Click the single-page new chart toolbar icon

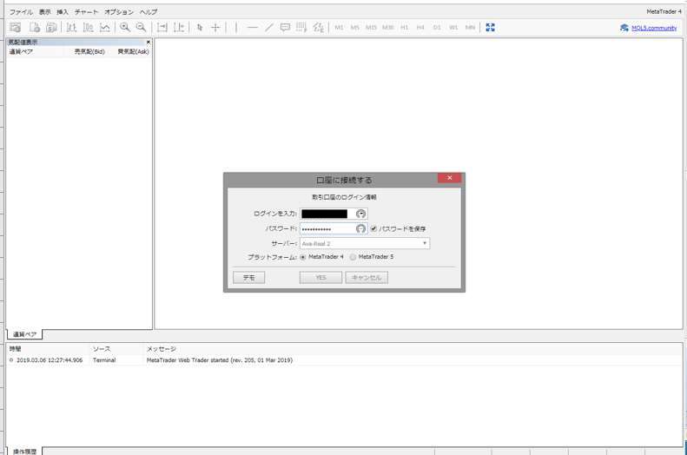(35, 28)
